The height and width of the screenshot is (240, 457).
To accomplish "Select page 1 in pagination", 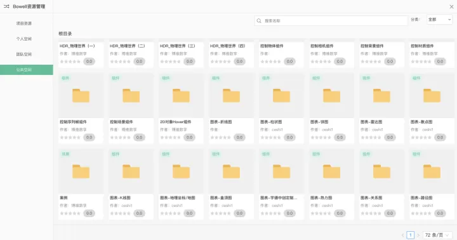I will click(x=411, y=235).
